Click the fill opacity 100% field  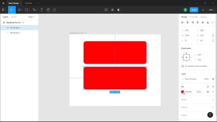[x=199, y=92]
